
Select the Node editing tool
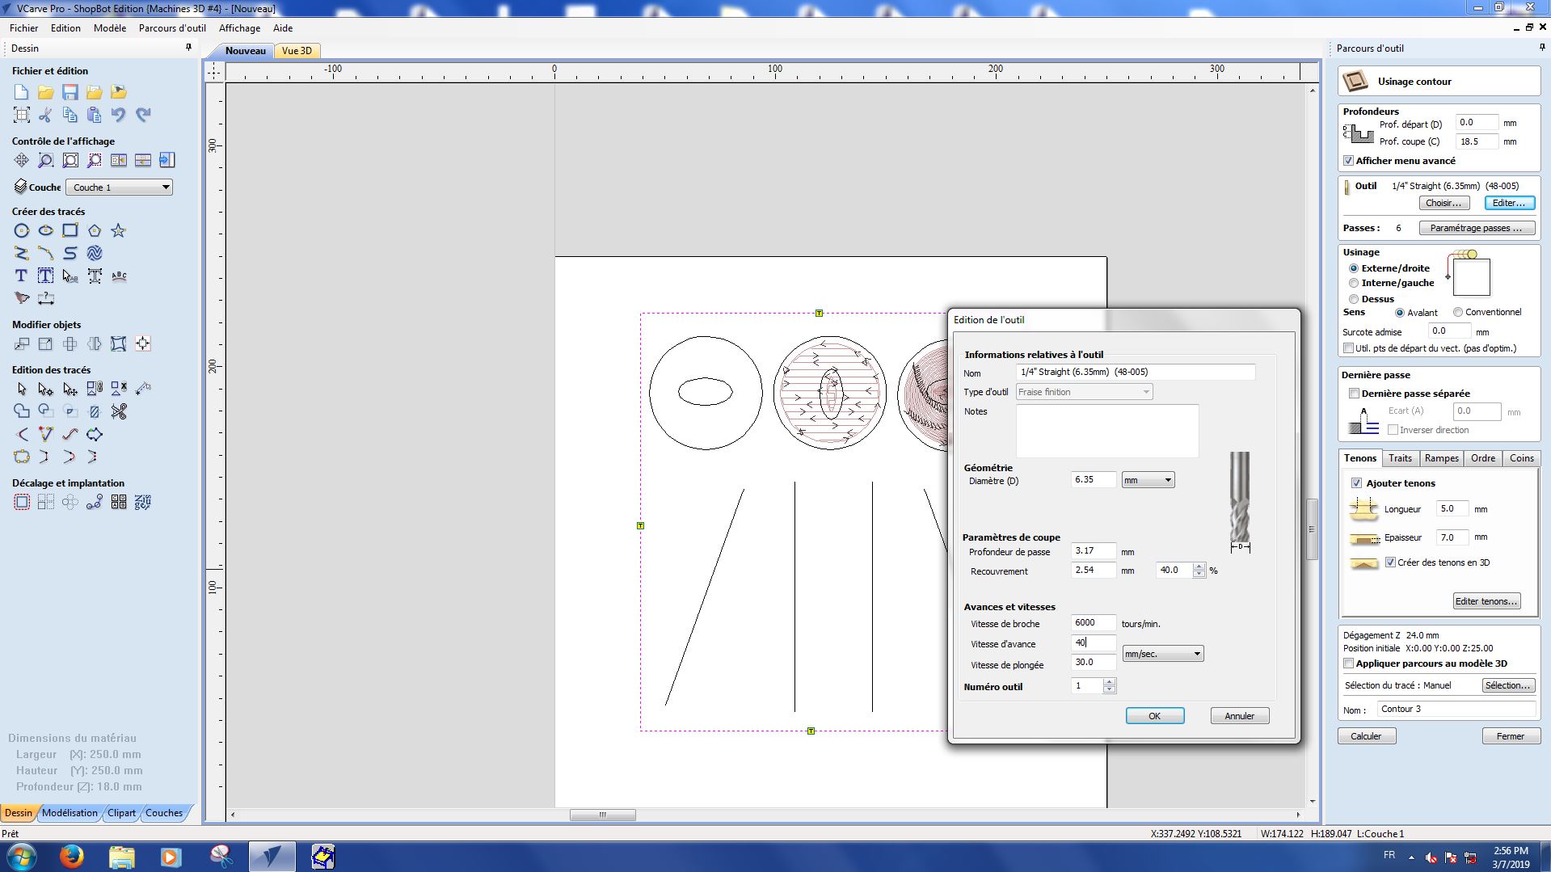click(x=46, y=389)
